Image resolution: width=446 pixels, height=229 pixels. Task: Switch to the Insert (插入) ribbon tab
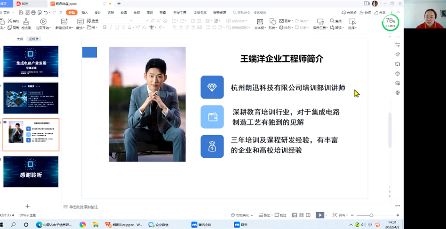(x=85, y=13)
